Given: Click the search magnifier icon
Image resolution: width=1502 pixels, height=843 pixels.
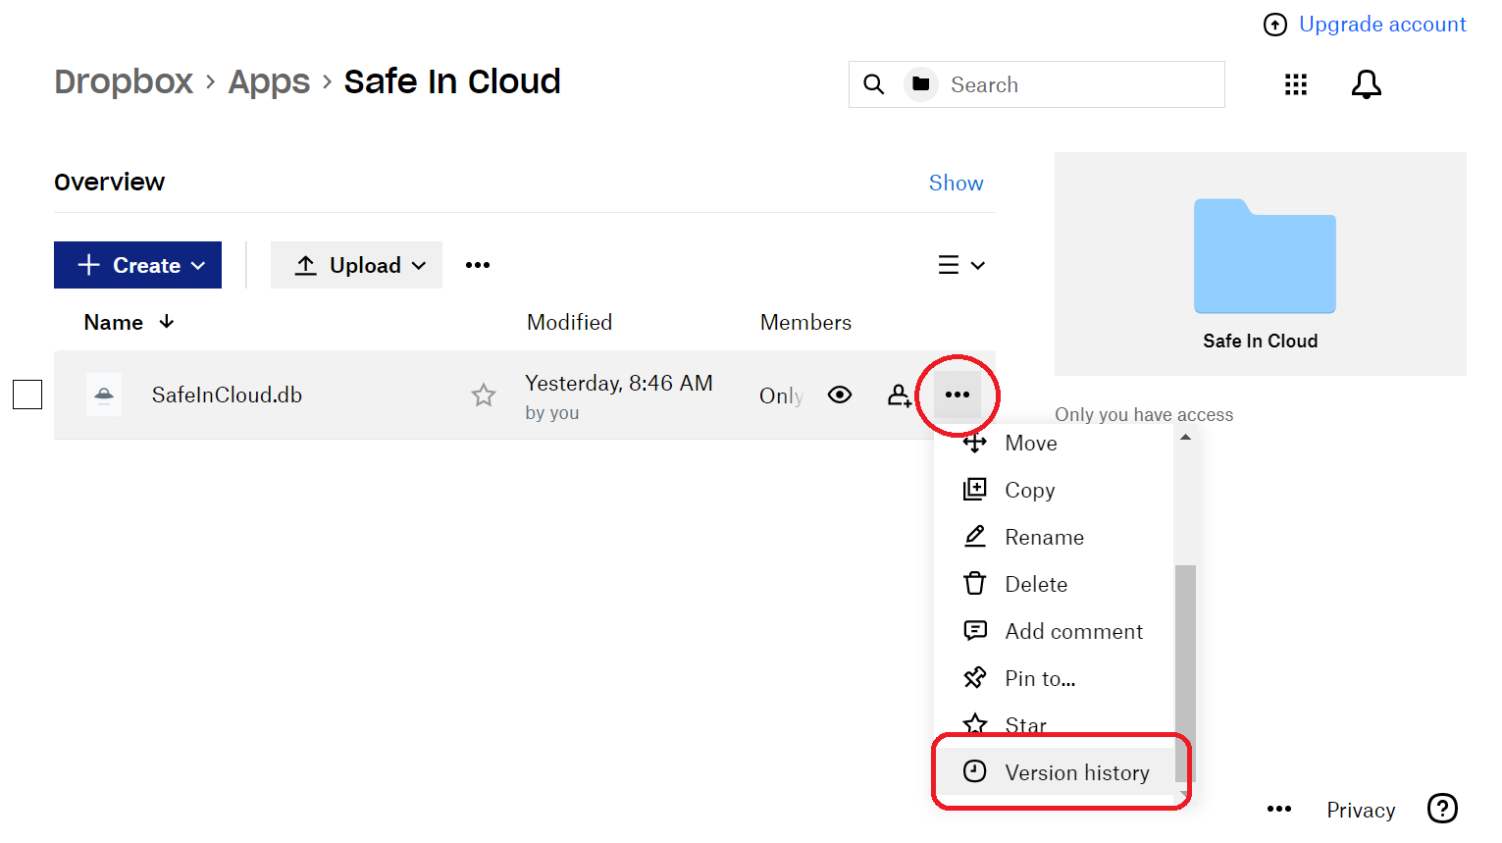Looking at the screenshot, I should pos(874,84).
